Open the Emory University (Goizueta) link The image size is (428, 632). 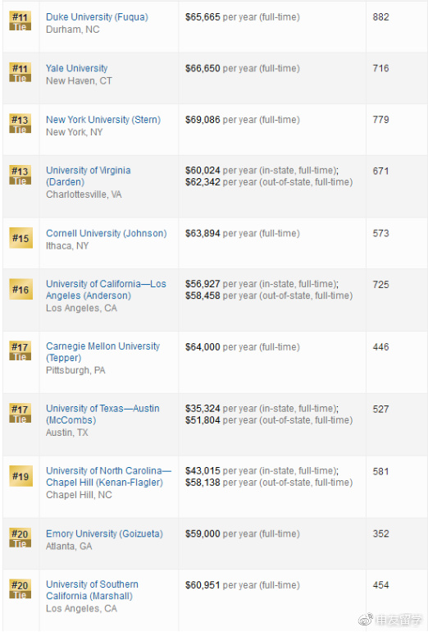pos(104,534)
